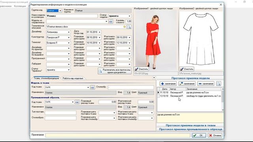Open the protocol preview icon beside remark buttons
Screen dimensions: 253x142
(x=219, y=84)
